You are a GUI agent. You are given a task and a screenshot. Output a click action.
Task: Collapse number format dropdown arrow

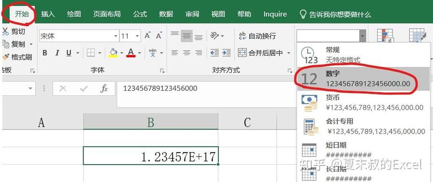click(x=363, y=36)
